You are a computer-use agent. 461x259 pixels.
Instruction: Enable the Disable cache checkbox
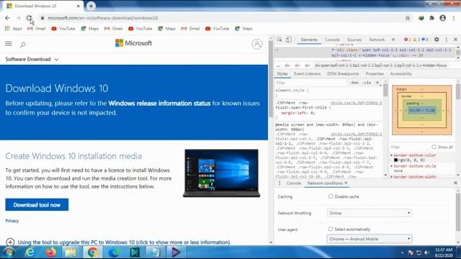(x=331, y=196)
